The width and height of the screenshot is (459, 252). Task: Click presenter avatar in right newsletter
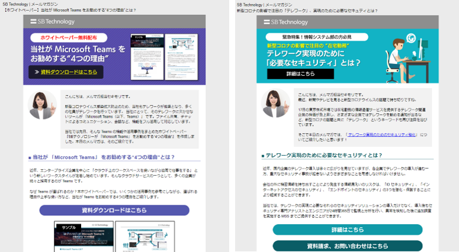click(276, 103)
